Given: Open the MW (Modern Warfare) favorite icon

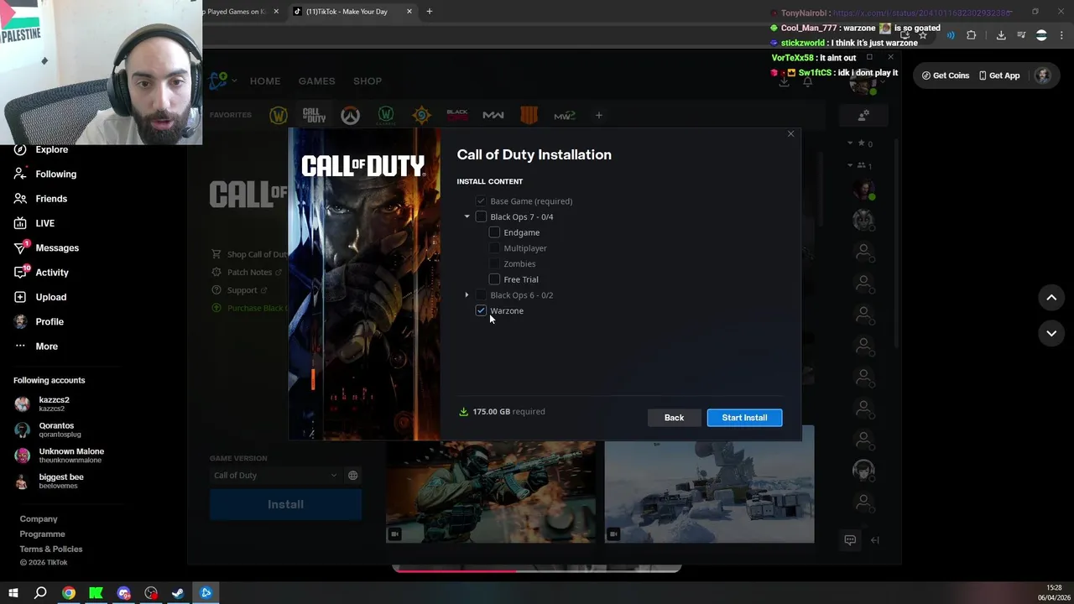Looking at the screenshot, I should coord(493,116).
